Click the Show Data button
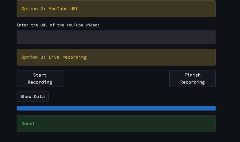 pyautogui.click(x=32, y=96)
